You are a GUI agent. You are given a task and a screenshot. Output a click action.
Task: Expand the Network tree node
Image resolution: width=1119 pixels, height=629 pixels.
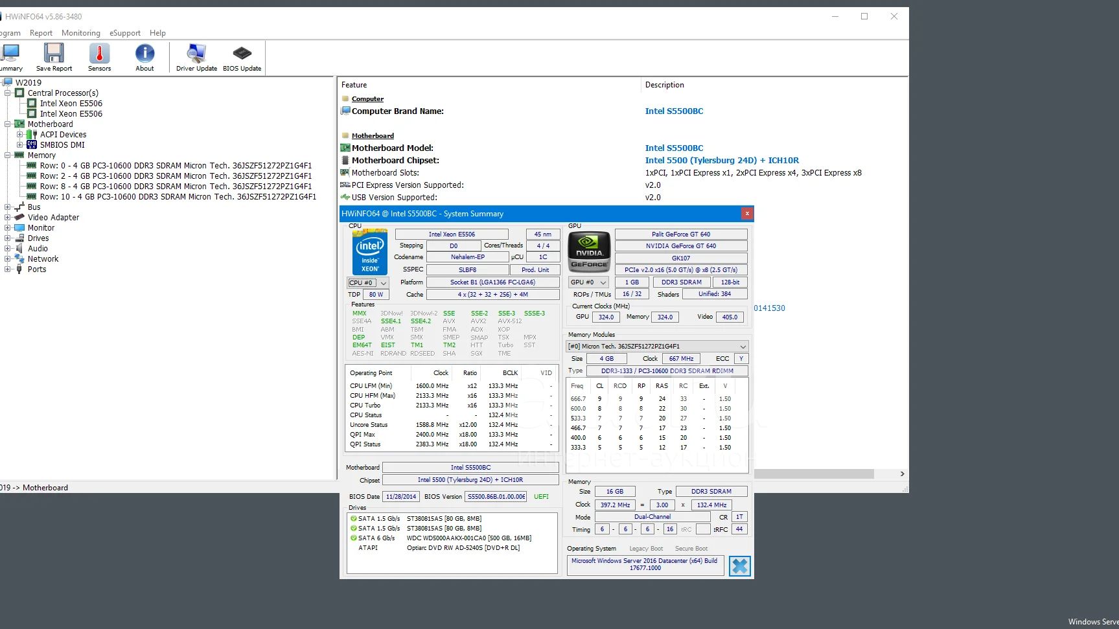[x=7, y=258]
